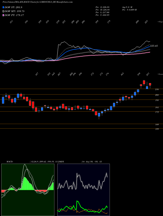Click the last red candlestick on chart
This screenshot has height=216, width=163.
point(150,84)
